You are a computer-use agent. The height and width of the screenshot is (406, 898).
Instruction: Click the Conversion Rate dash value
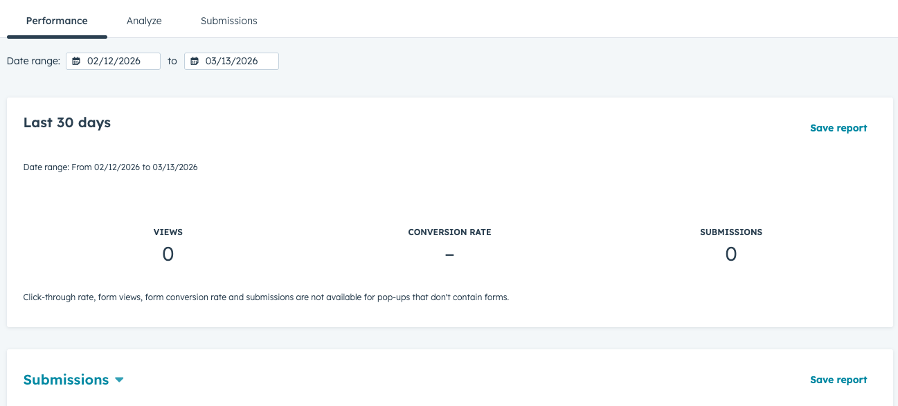449,255
